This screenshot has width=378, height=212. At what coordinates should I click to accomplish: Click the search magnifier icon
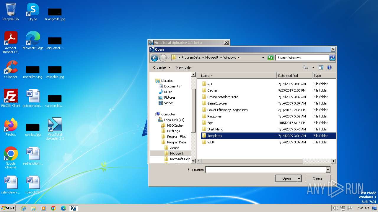[x=332, y=58]
